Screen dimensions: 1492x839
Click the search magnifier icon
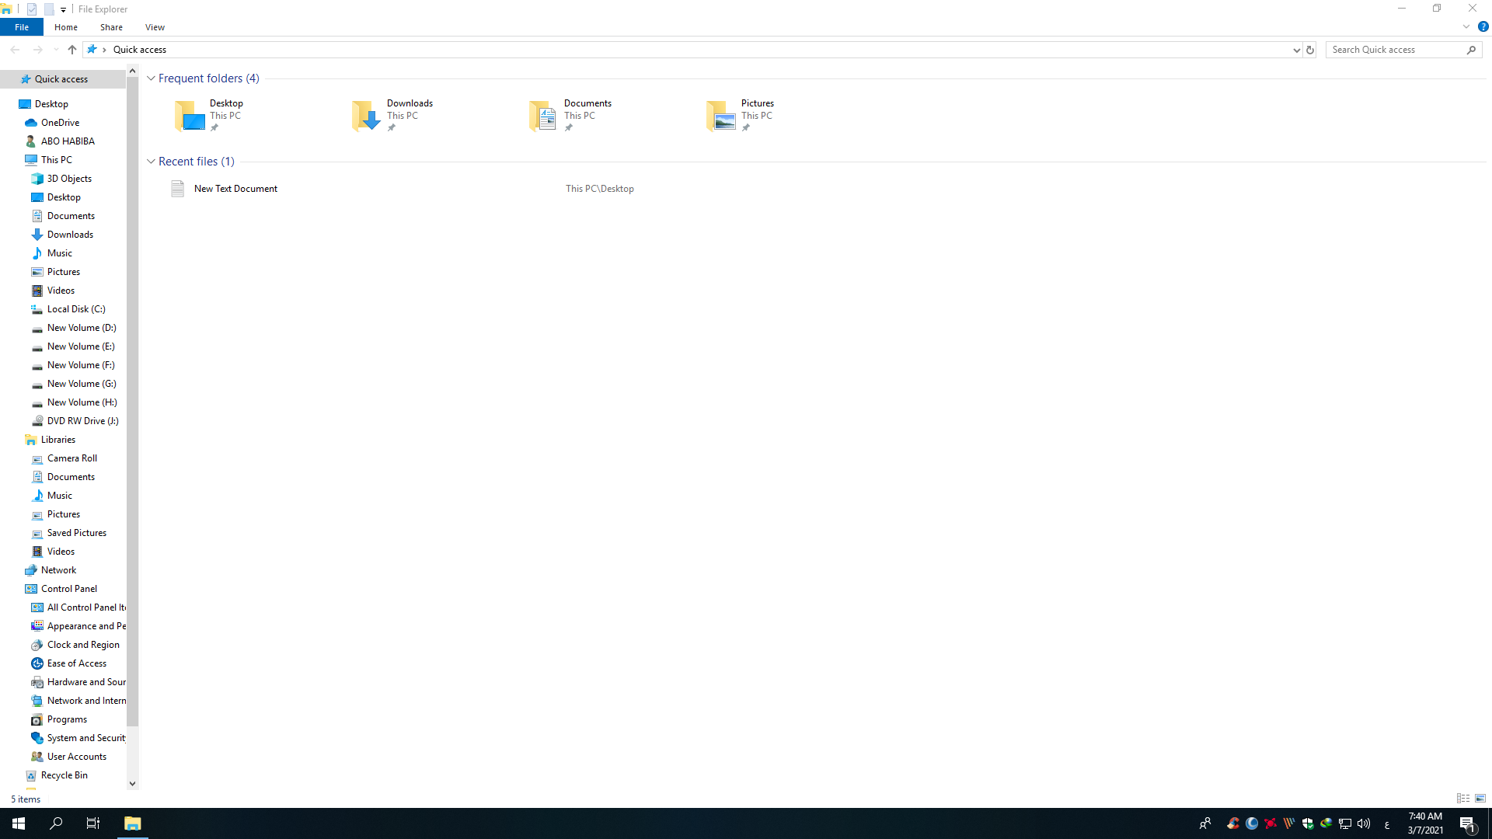pos(1471,50)
